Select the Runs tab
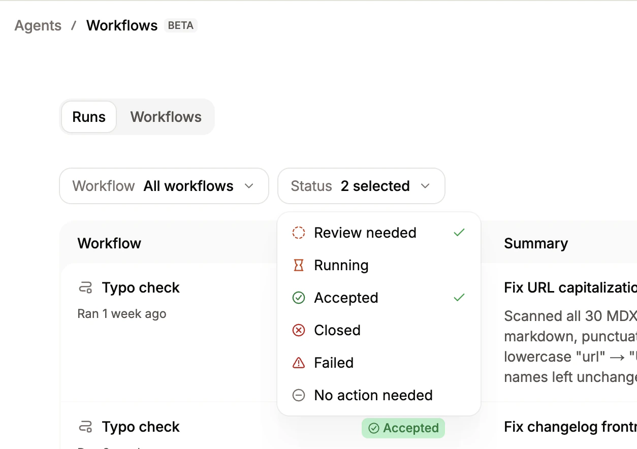637x449 pixels. (x=88, y=117)
